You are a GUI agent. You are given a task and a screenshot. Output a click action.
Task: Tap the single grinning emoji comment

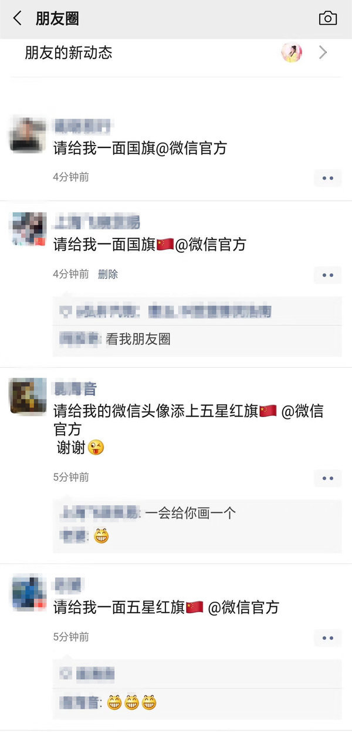[x=101, y=536]
